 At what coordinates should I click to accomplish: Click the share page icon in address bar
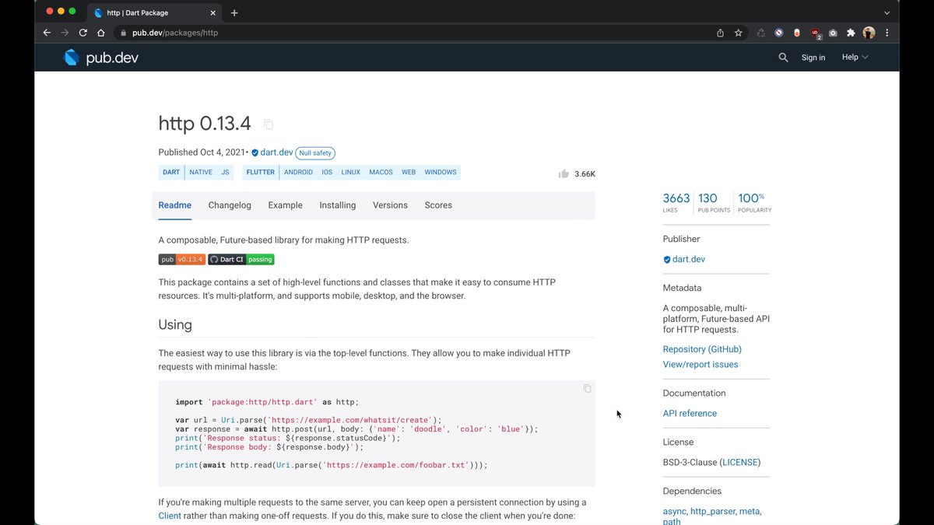(720, 33)
